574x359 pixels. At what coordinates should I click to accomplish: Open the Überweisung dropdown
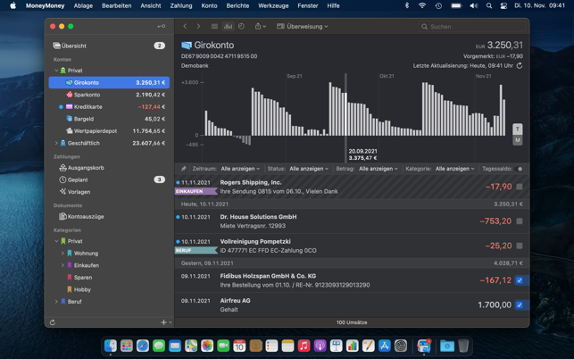(x=303, y=27)
